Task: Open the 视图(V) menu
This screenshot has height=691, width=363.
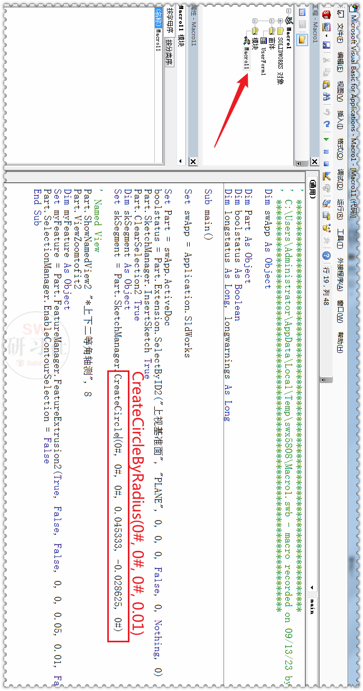Action: (x=340, y=92)
